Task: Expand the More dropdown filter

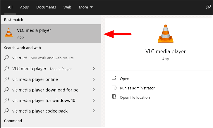Action: 86,7
